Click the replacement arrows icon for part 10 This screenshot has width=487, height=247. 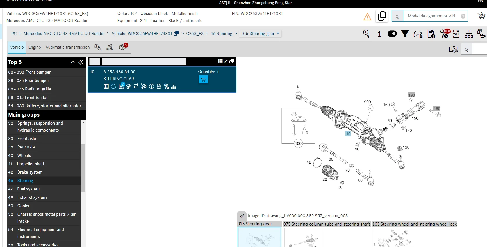click(x=136, y=86)
